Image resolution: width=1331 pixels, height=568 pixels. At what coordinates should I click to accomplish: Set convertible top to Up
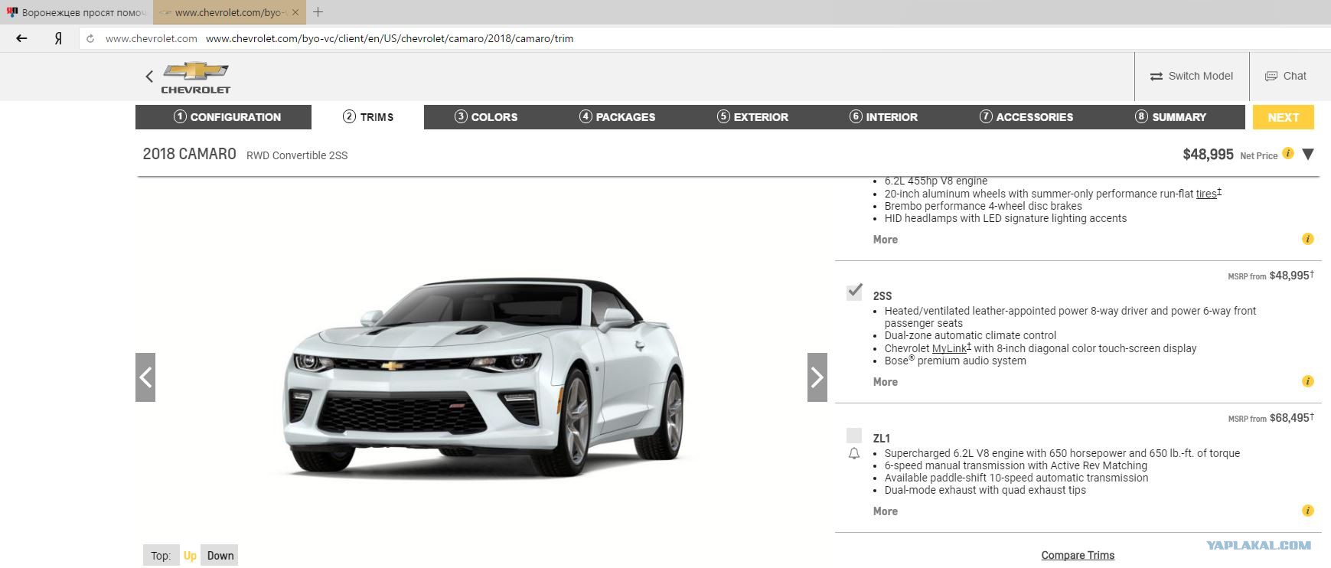point(190,556)
